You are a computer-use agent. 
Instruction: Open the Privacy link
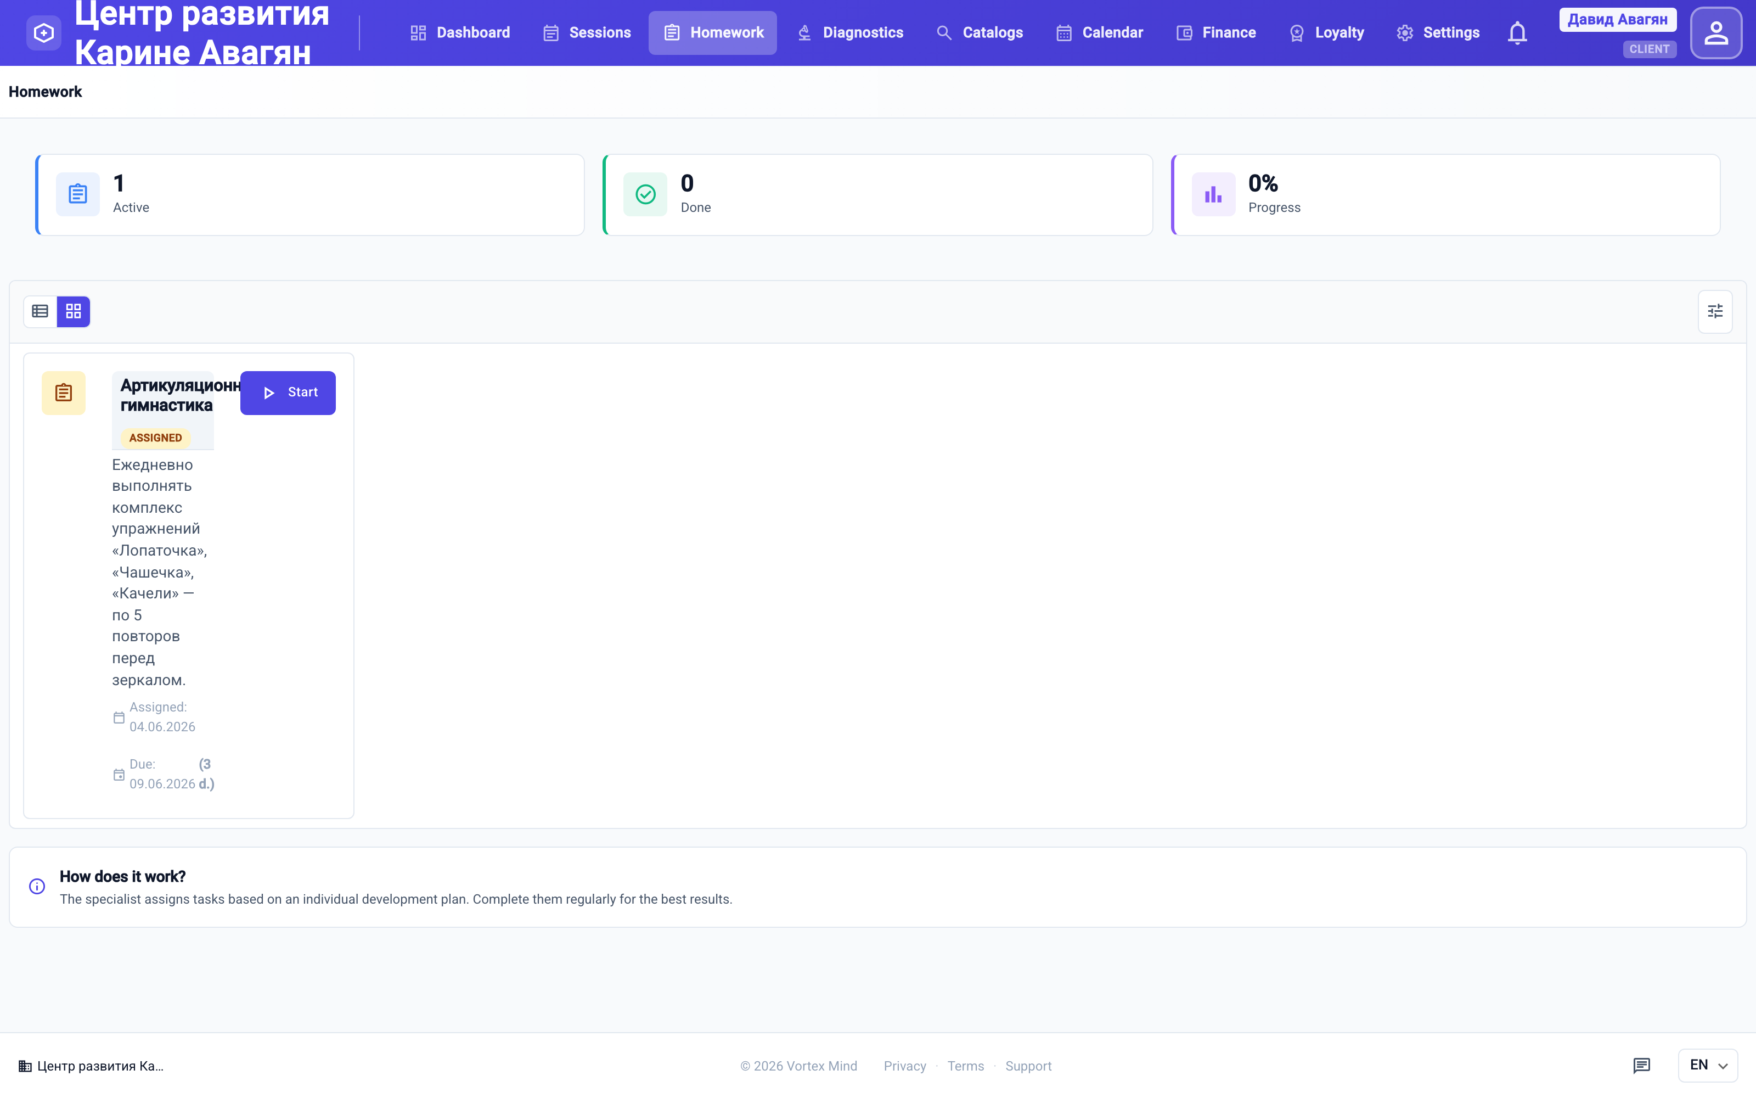pos(905,1066)
